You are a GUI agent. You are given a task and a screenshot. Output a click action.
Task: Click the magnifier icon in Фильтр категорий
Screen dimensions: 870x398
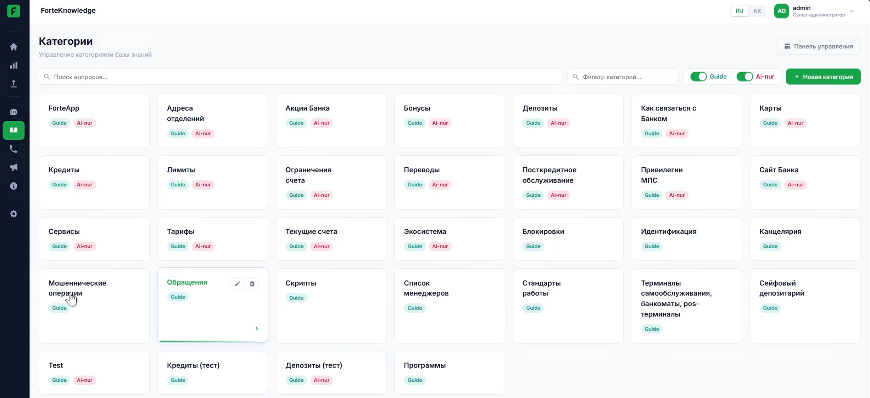[x=576, y=77]
